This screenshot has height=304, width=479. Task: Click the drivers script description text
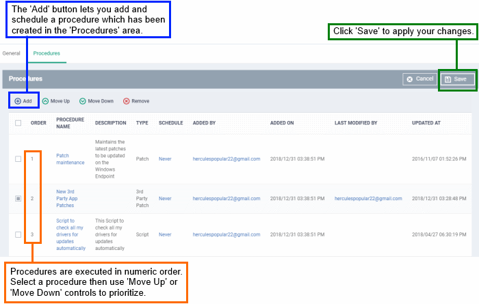click(109, 234)
